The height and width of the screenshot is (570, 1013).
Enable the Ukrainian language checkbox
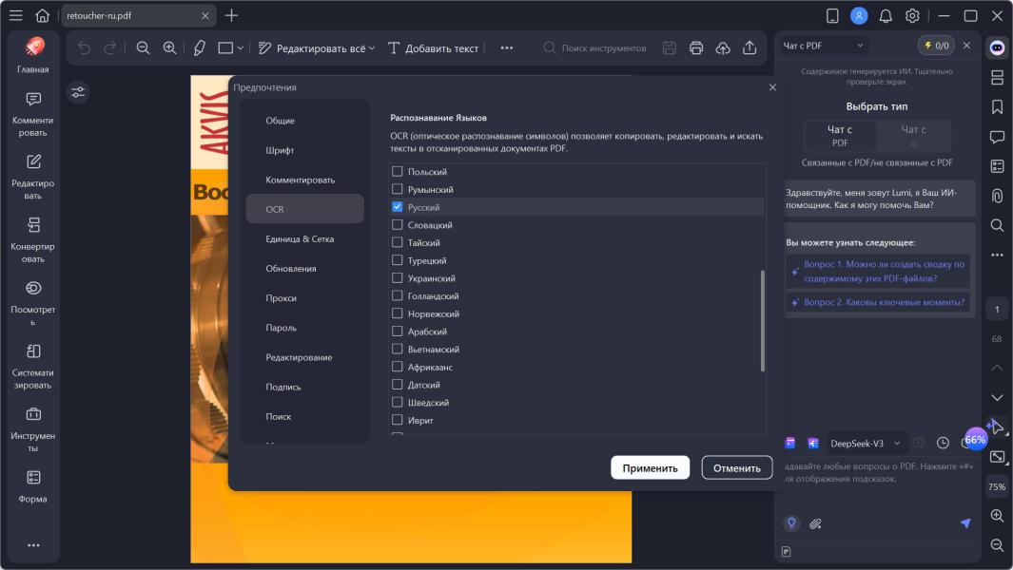pyautogui.click(x=398, y=278)
